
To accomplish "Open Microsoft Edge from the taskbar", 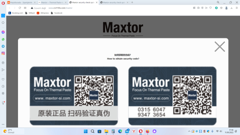I will [x=120, y=131].
